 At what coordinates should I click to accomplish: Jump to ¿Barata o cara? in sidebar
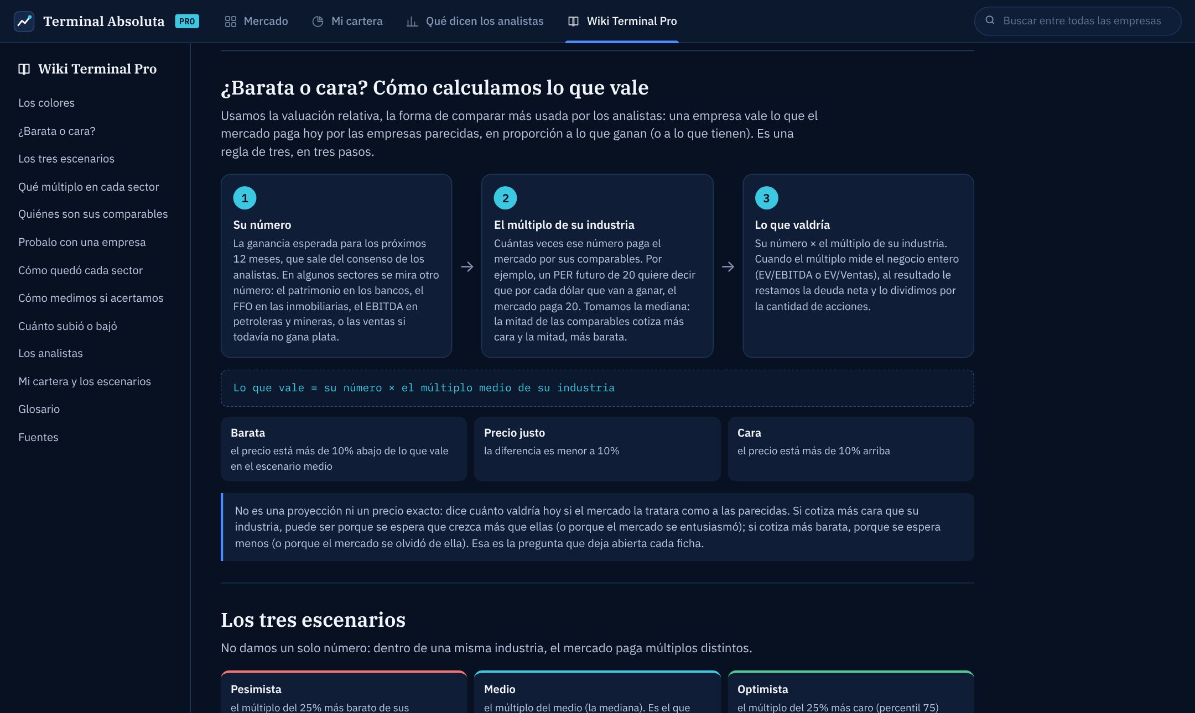(57, 131)
